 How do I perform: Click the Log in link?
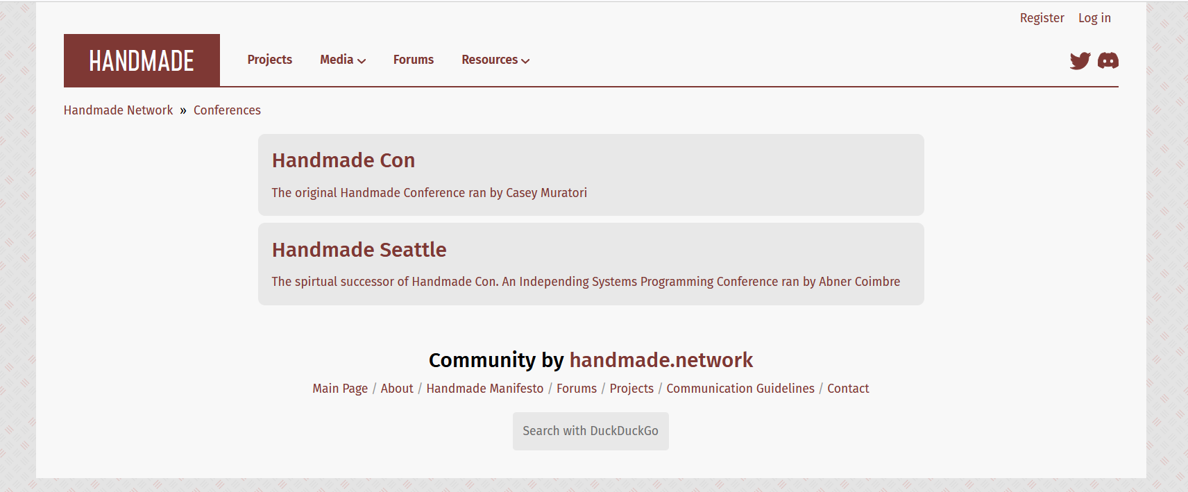click(x=1094, y=18)
